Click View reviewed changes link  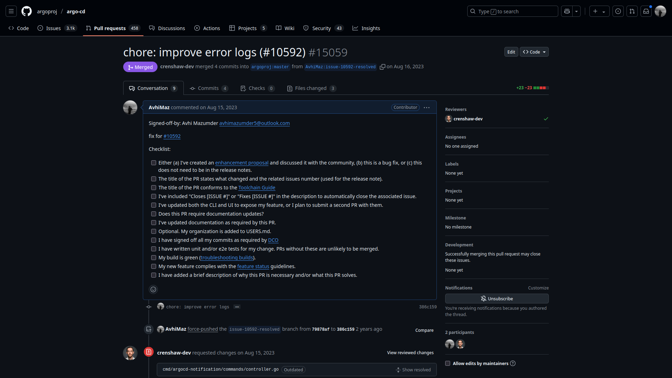410,353
